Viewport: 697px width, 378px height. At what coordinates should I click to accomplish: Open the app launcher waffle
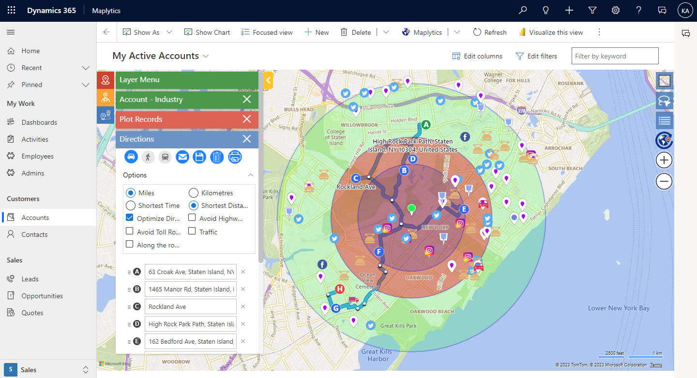tap(11, 10)
